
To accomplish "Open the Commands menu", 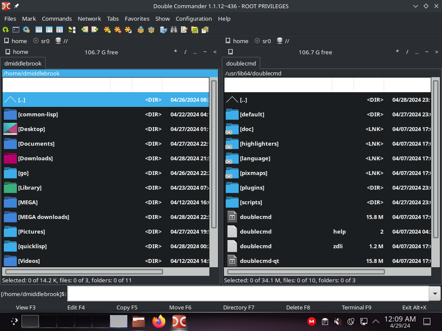I will (x=57, y=19).
